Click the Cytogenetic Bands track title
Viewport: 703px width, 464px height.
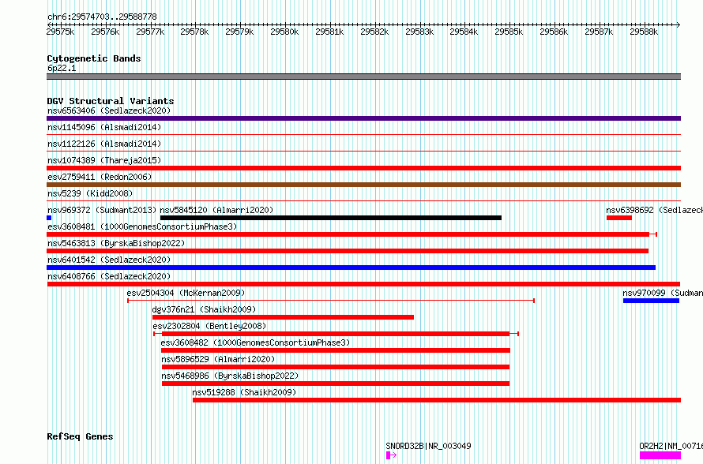(x=94, y=58)
